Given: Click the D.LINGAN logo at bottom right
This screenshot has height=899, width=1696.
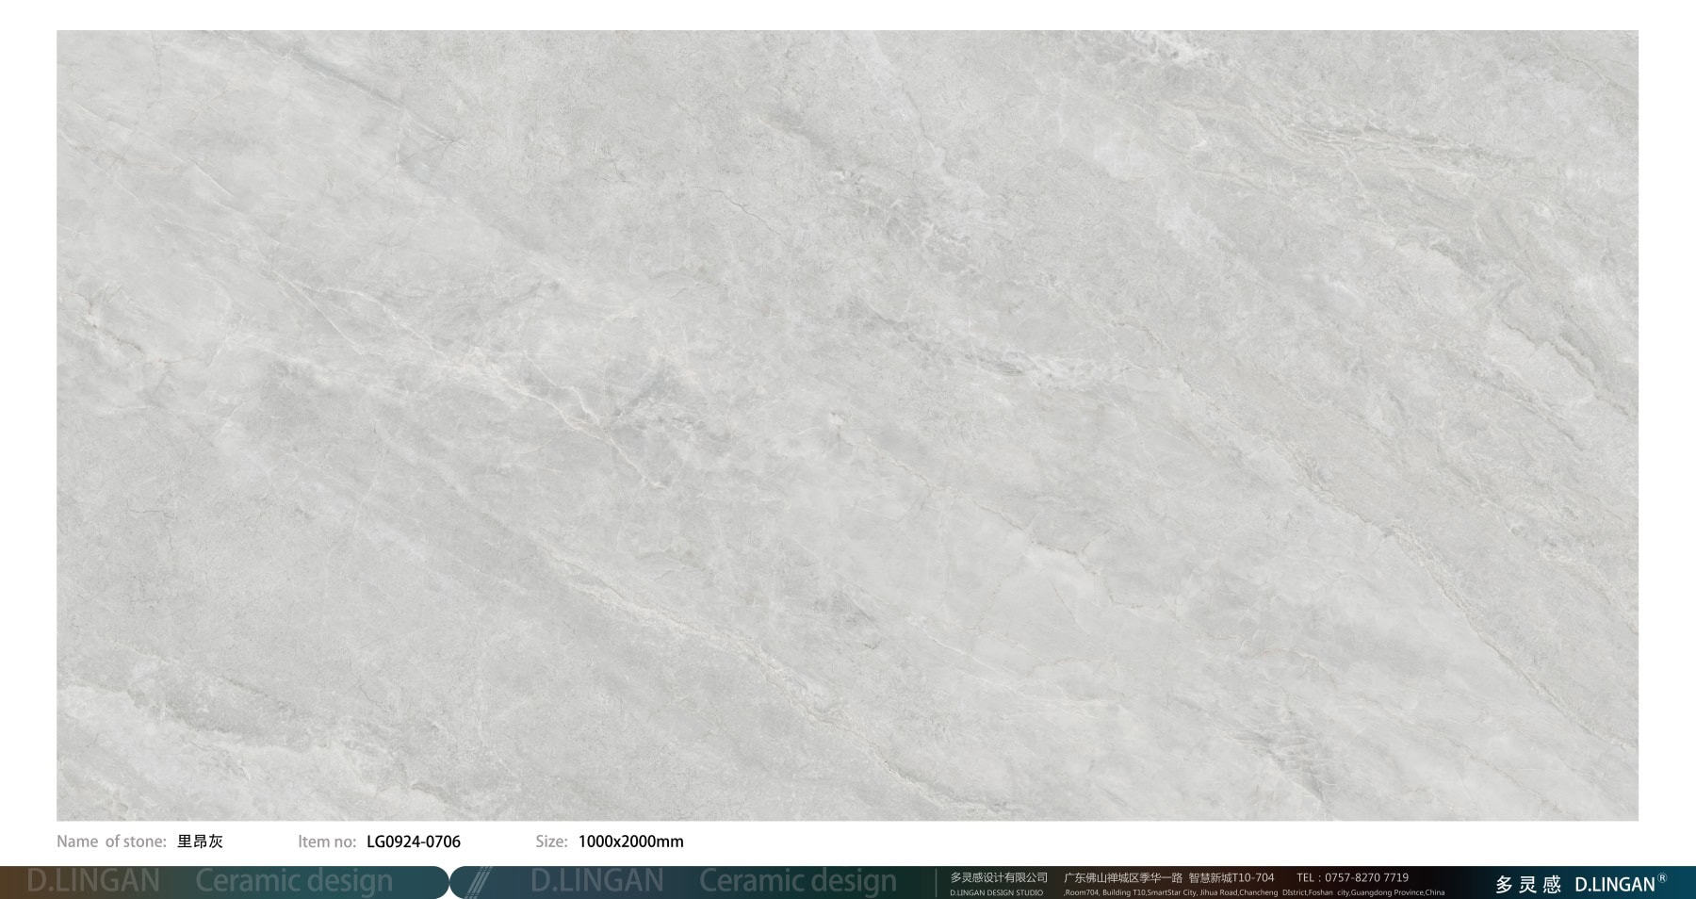Looking at the screenshot, I should click(1614, 884).
